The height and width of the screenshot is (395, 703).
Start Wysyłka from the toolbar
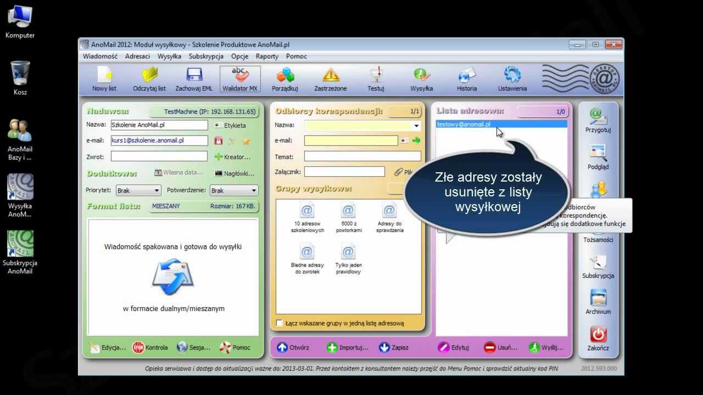[x=421, y=79]
